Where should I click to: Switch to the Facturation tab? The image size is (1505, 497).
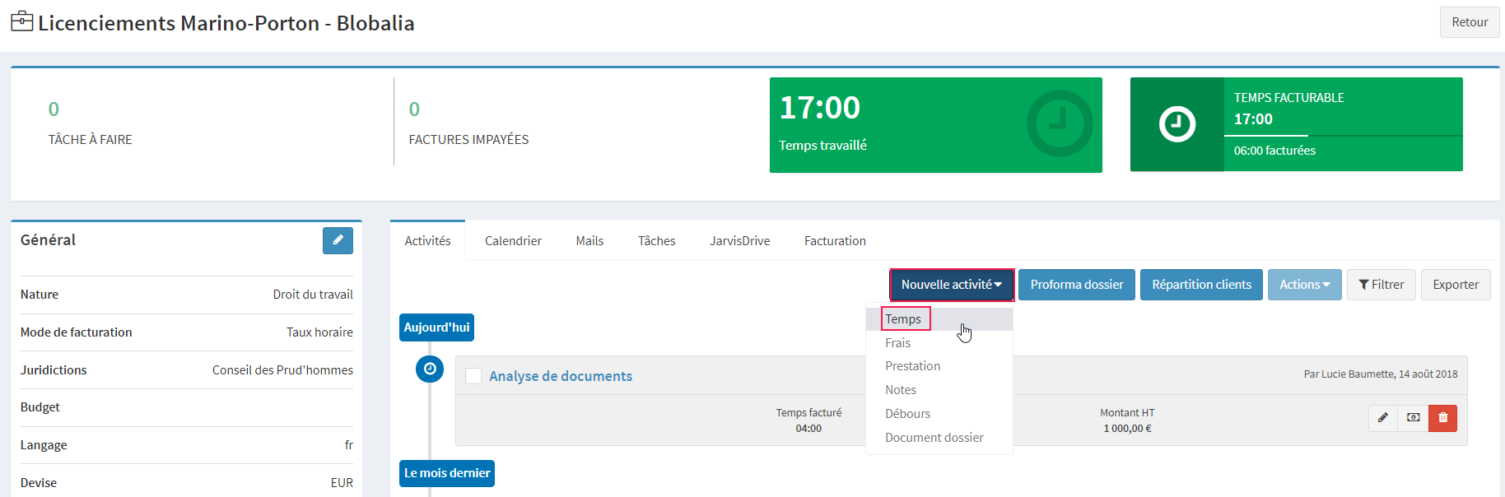[835, 240]
